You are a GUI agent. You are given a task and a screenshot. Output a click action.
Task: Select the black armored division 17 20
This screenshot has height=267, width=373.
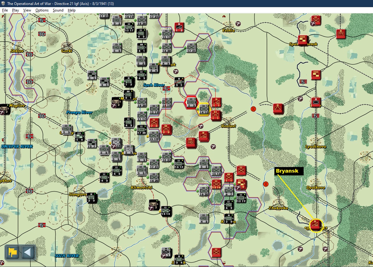point(142,129)
